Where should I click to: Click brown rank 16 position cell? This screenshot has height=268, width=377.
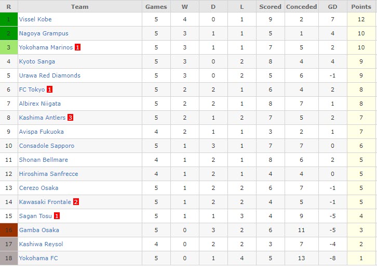coord(9,230)
